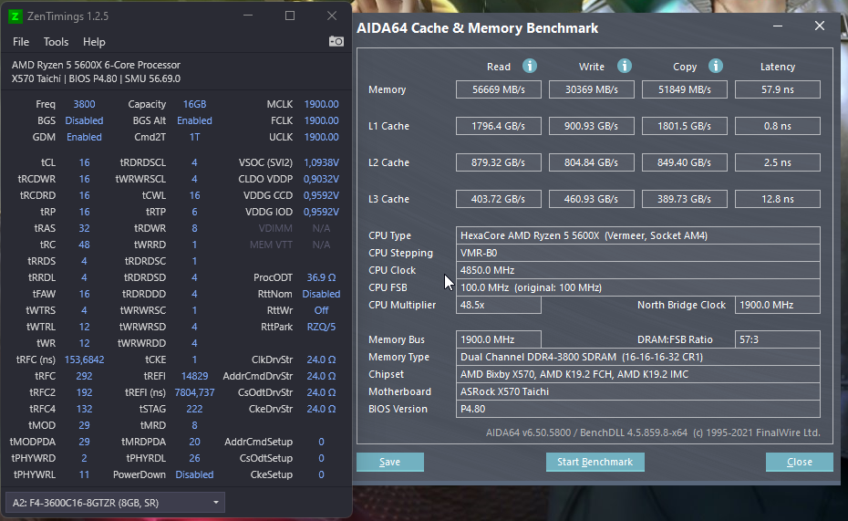Click the Motherboard ASRock X570 Taichi field
This screenshot has width=848, height=521.
click(638, 391)
